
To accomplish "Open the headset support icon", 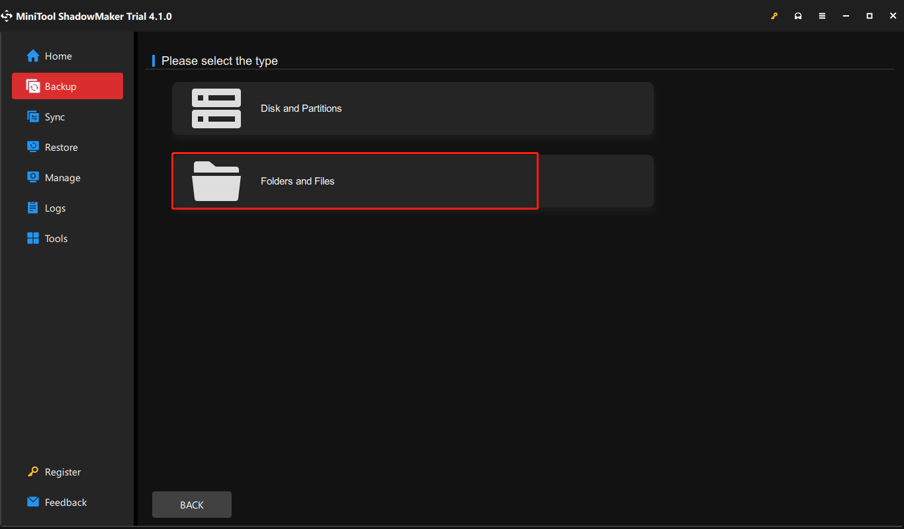I will pos(798,15).
